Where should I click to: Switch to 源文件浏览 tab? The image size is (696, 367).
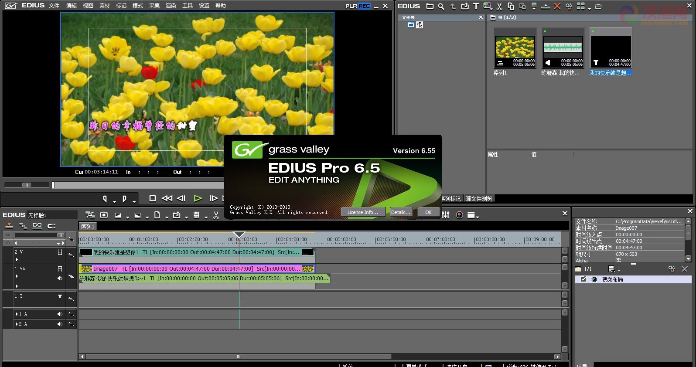click(x=479, y=199)
